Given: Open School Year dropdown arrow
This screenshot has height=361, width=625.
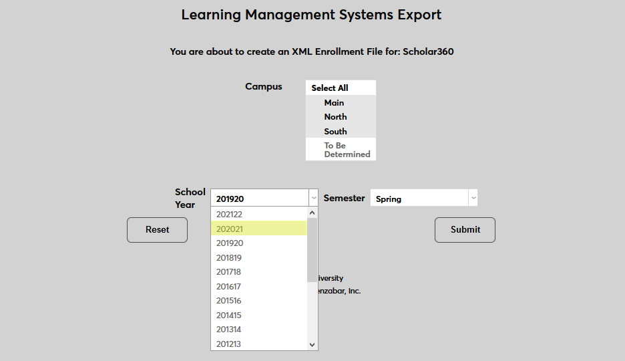Looking at the screenshot, I should (313, 198).
